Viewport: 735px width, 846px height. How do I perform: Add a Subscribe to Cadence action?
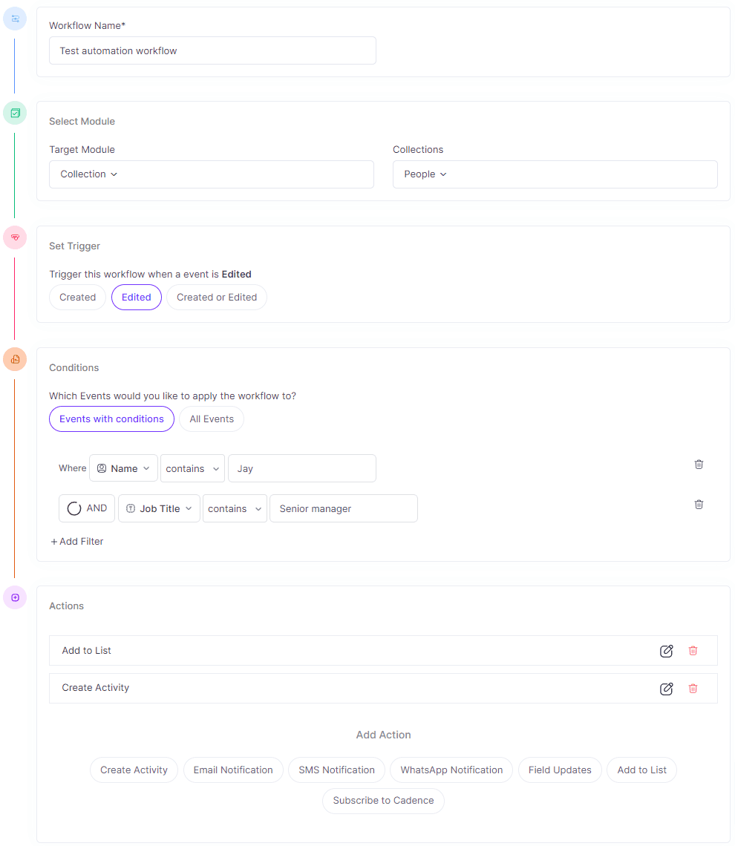(x=383, y=801)
